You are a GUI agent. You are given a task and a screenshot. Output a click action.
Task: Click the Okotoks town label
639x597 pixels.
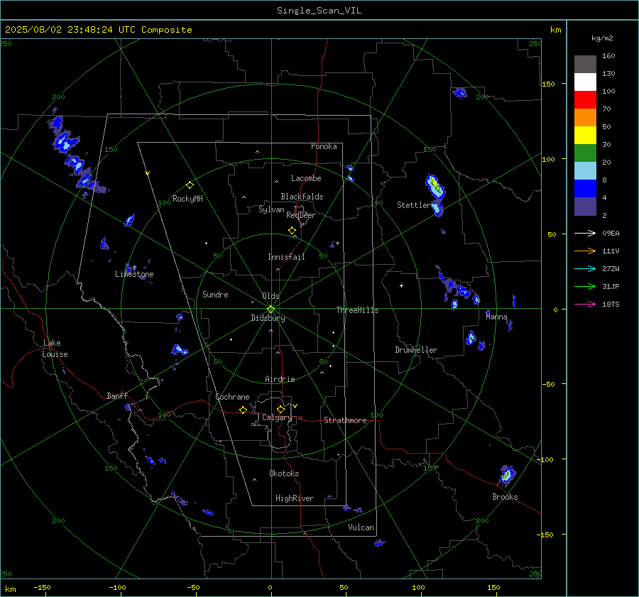coord(284,473)
